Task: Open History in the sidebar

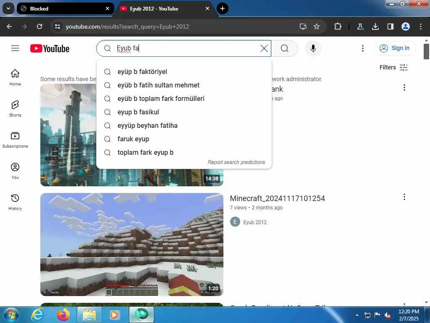Action: [x=15, y=202]
